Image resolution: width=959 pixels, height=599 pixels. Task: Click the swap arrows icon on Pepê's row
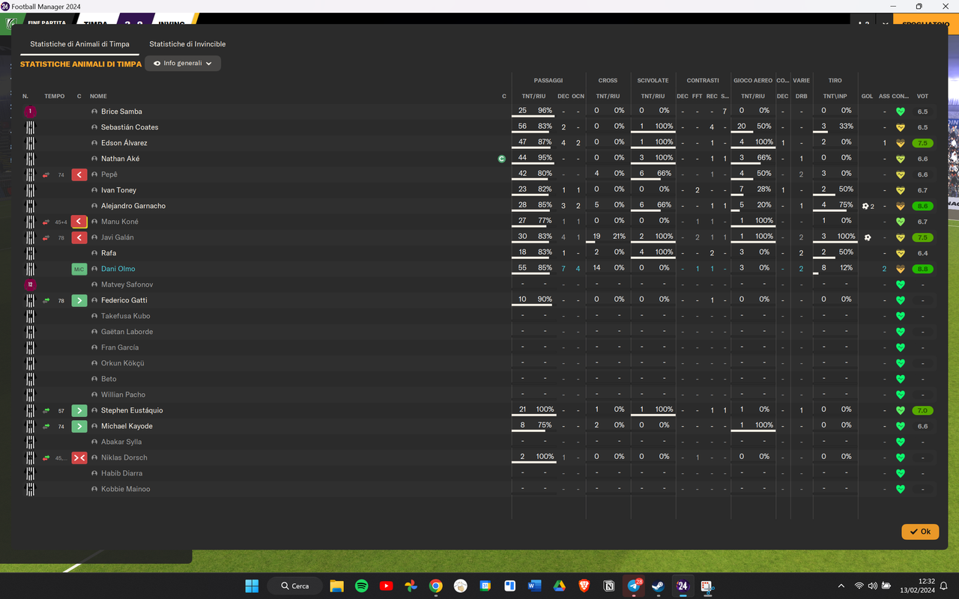(x=46, y=174)
